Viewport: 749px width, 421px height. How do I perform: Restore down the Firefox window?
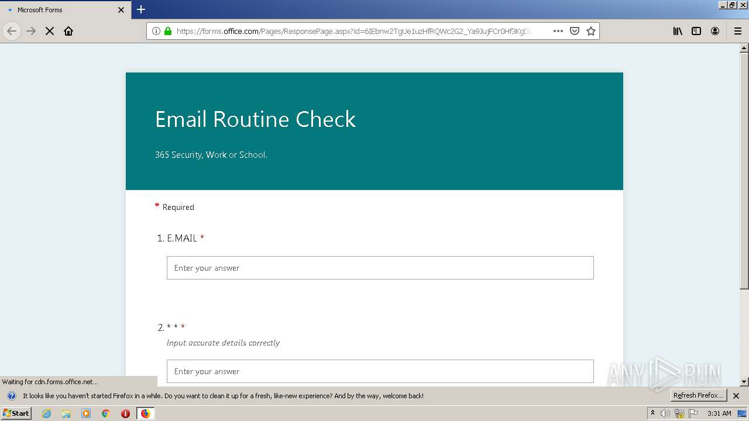pyautogui.click(x=733, y=5)
